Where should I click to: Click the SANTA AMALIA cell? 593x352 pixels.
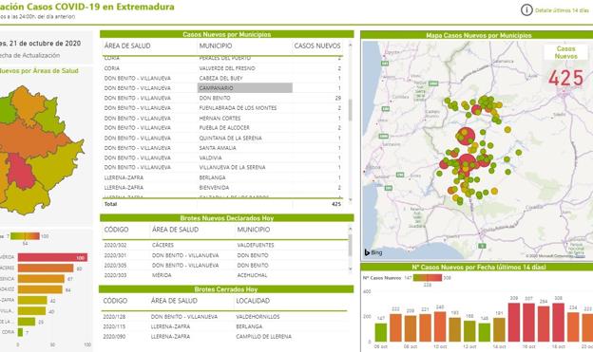[x=218, y=148]
